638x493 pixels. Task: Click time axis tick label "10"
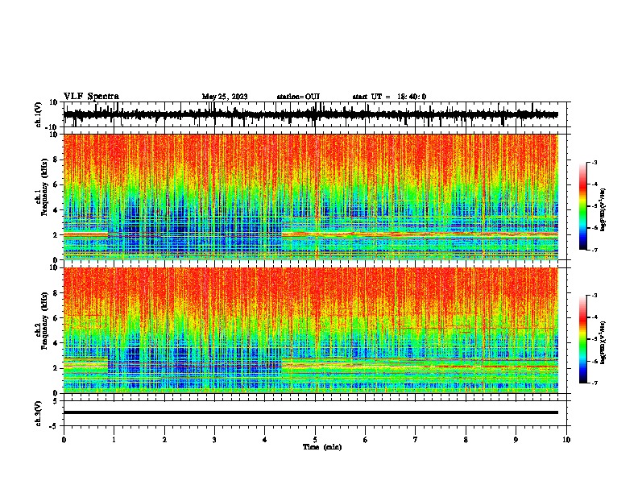[566, 440]
